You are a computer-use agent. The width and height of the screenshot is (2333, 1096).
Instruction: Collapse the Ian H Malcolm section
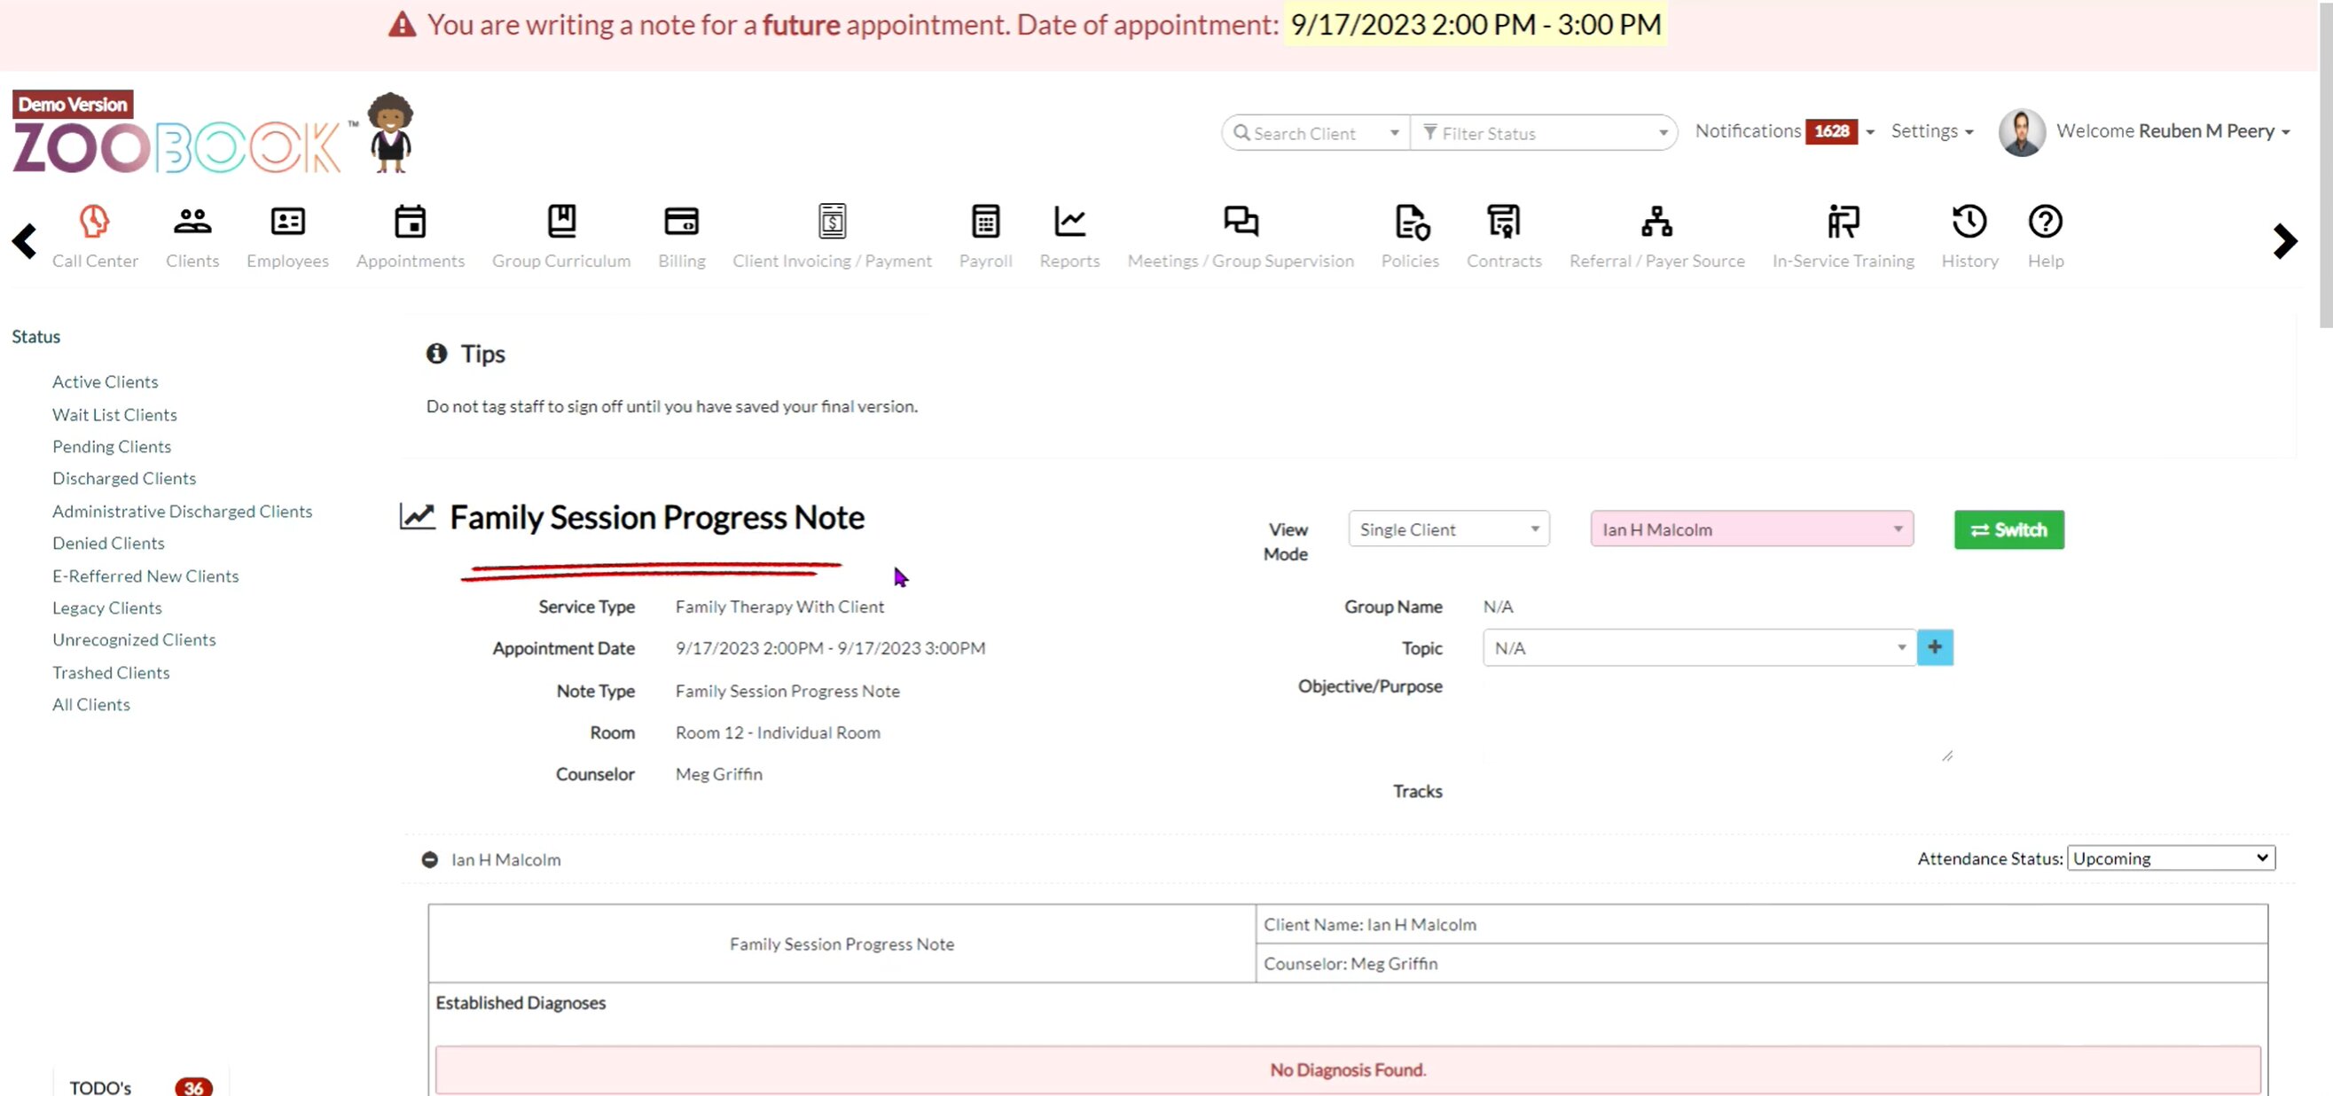(429, 859)
